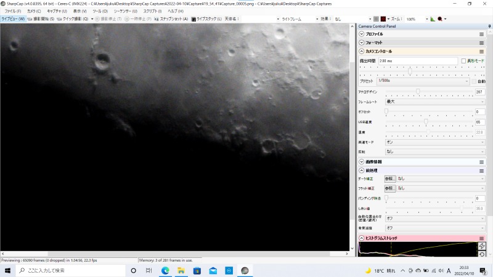Open Live Stack (ライブスタック) tool
The width and height of the screenshot is (493, 277).
(207, 19)
